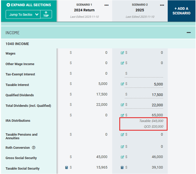Open Scenario 1 three-dot options menu
196x174 pixels.
pyautogui.click(x=106, y=5)
